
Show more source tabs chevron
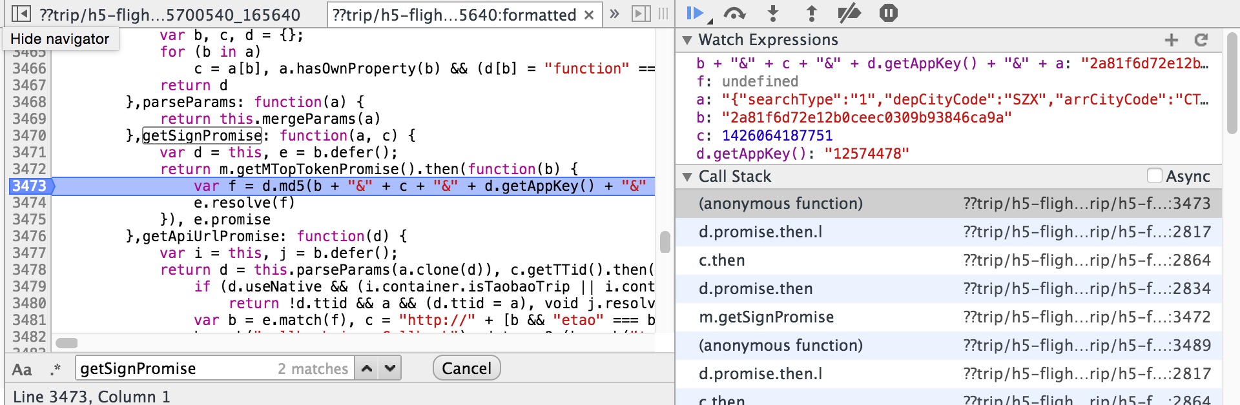coord(614,14)
